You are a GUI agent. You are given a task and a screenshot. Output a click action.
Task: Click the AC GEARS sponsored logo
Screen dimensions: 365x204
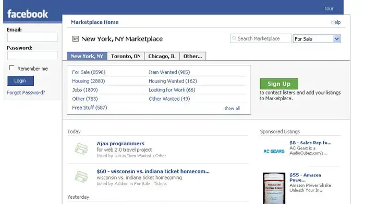tap(274, 152)
